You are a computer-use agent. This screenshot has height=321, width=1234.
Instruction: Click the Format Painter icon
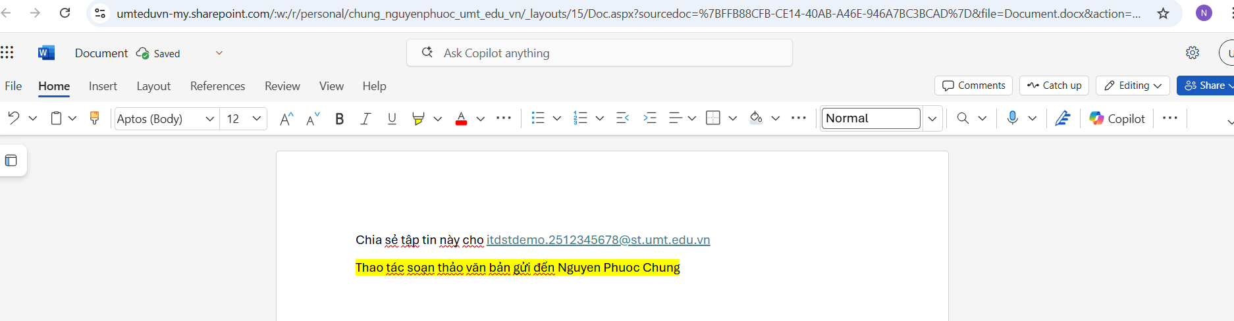(94, 118)
